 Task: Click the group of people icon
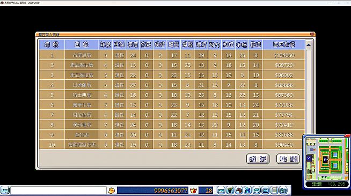click(230, 191)
